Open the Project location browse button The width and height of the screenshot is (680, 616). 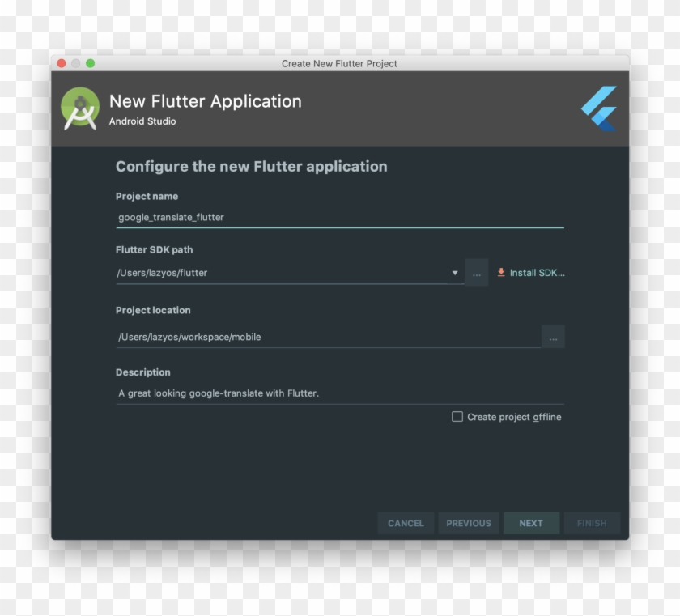pyautogui.click(x=554, y=336)
